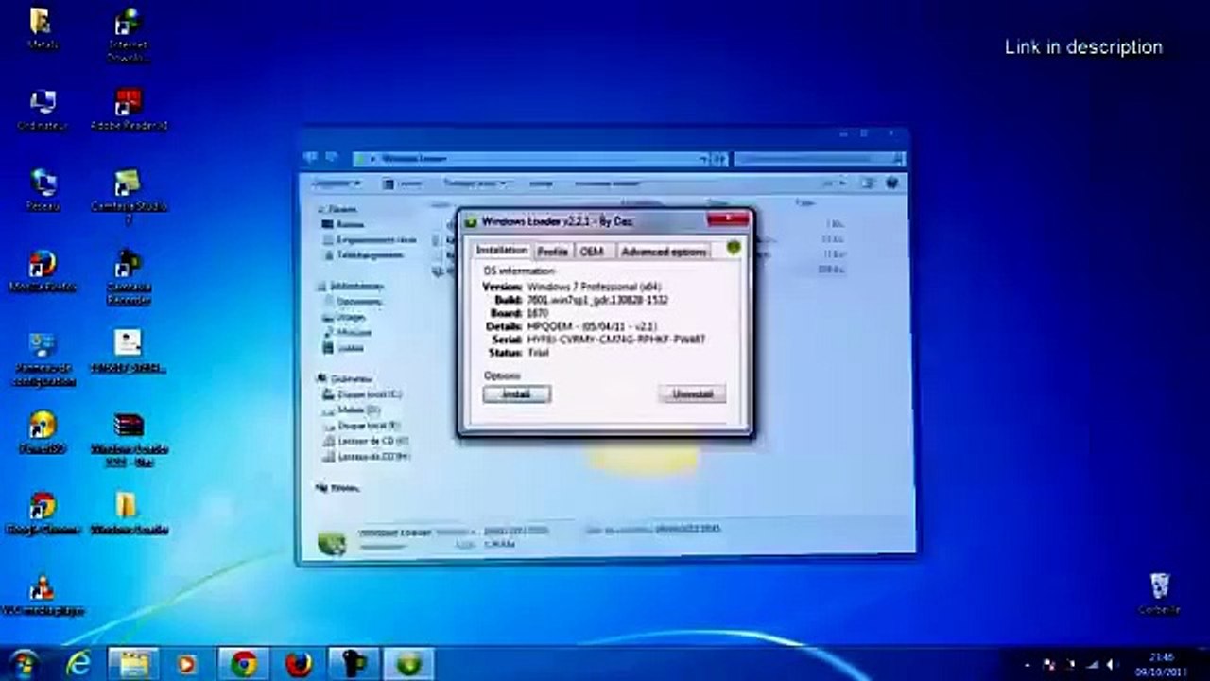Select Téléchargements in Explorer favorites

pyautogui.click(x=363, y=255)
